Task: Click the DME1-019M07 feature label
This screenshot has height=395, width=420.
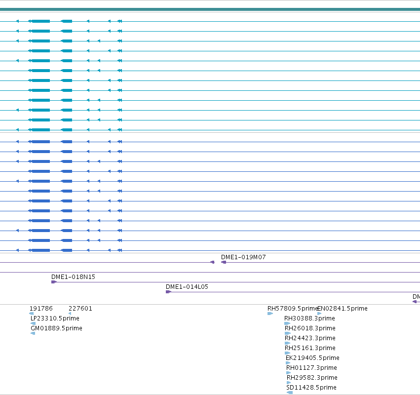Action: (243, 257)
